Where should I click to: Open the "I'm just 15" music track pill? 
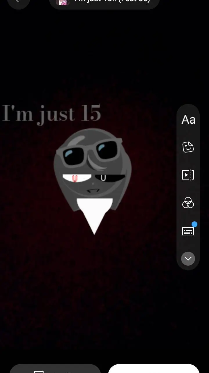pos(112,2)
